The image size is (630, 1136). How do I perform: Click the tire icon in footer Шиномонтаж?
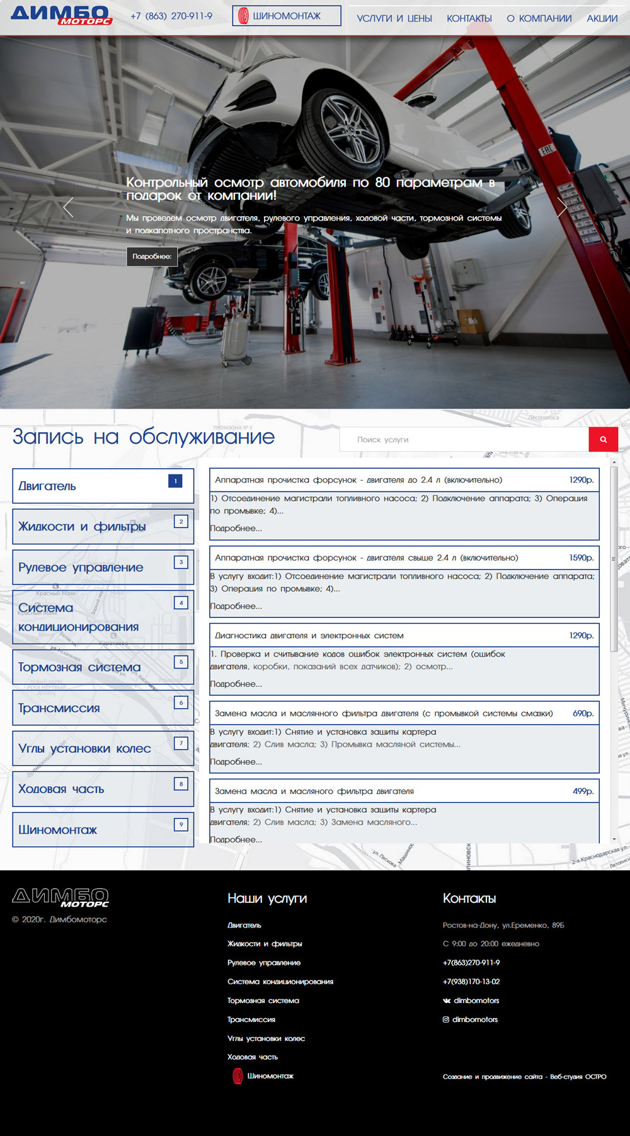[238, 1076]
